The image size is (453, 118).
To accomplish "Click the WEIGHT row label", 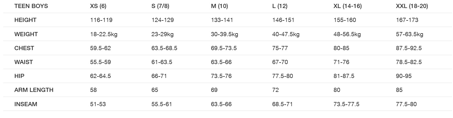I will coord(26,34).
